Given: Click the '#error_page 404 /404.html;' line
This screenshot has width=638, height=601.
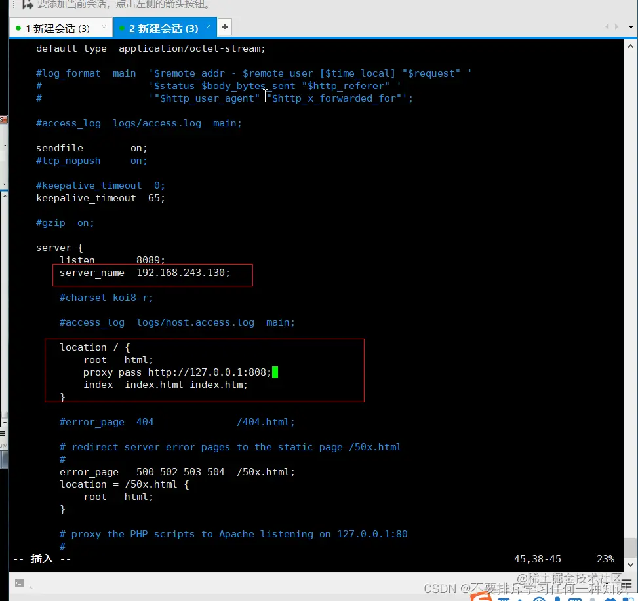Looking at the screenshot, I should pyautogui.click(x=177, y=423).
